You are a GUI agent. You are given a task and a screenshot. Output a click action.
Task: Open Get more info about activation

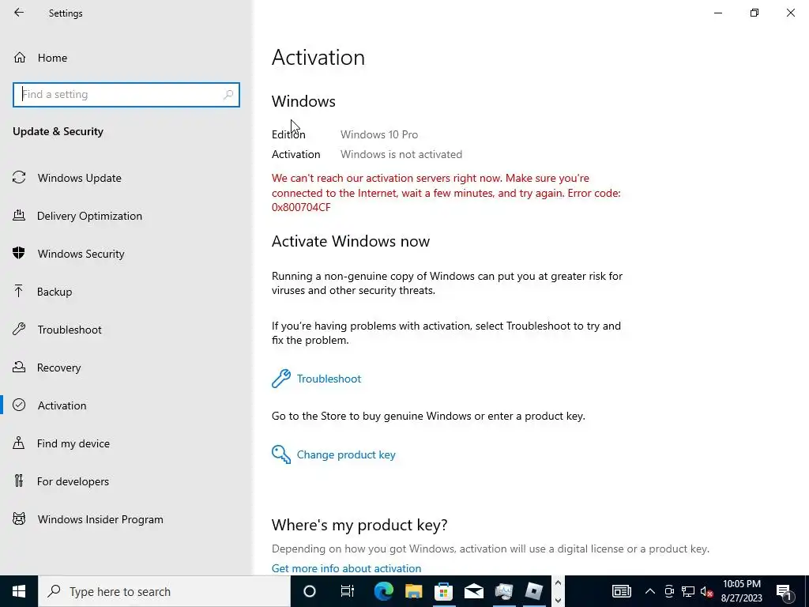coord(346,568)
